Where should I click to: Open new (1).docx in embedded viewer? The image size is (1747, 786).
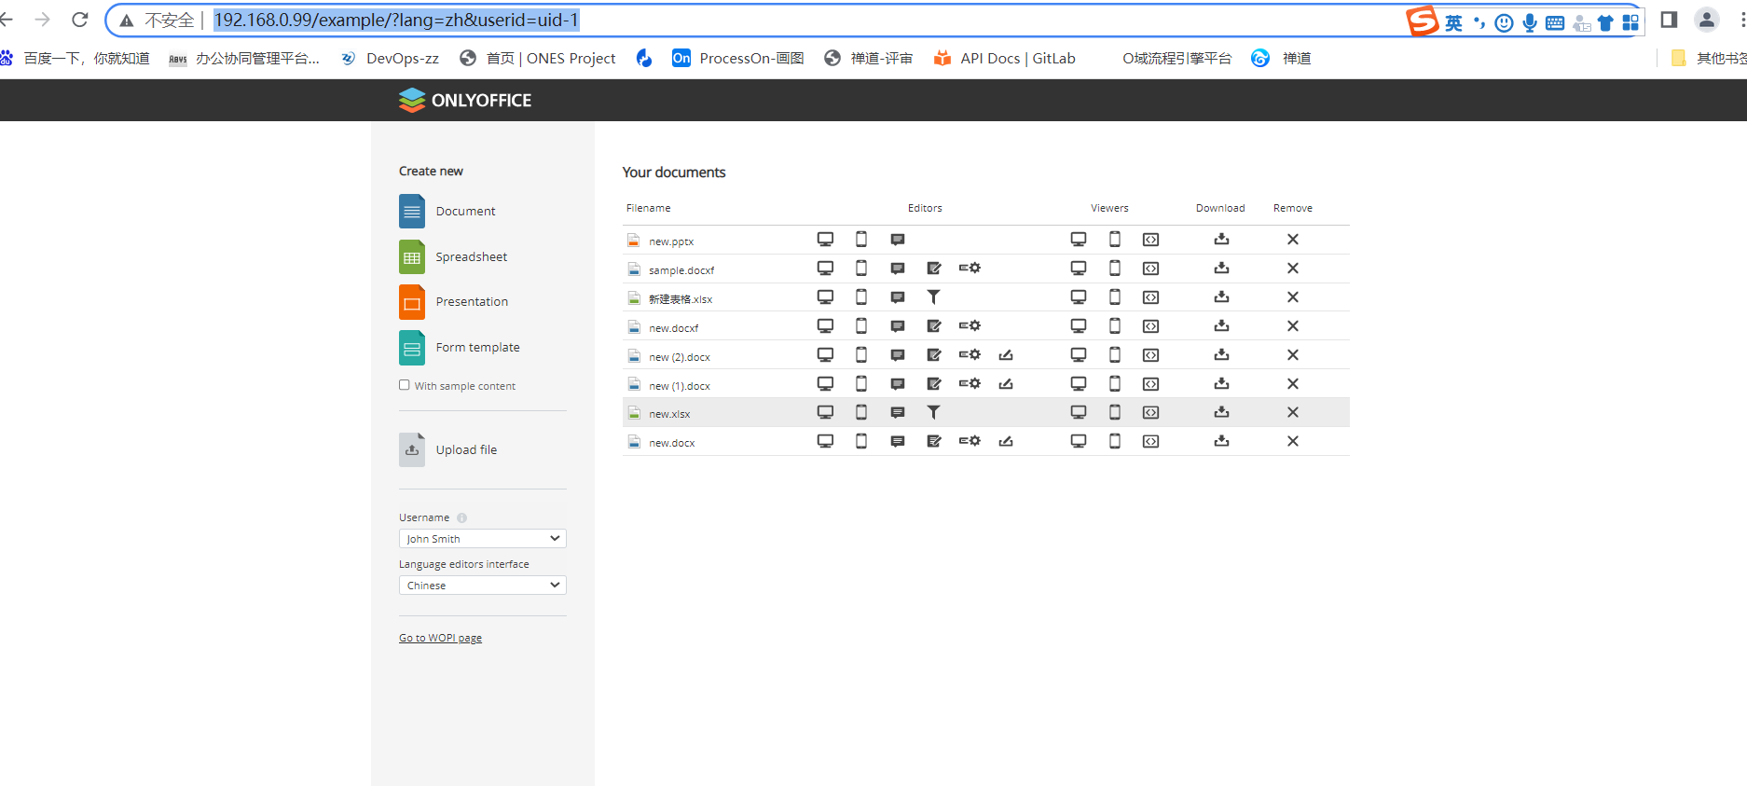[x=1151, y=384]
